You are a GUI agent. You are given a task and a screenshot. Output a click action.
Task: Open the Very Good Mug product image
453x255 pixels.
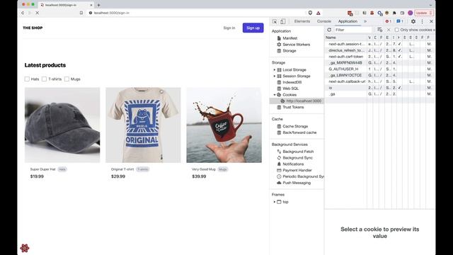click(x=224, y=125)
